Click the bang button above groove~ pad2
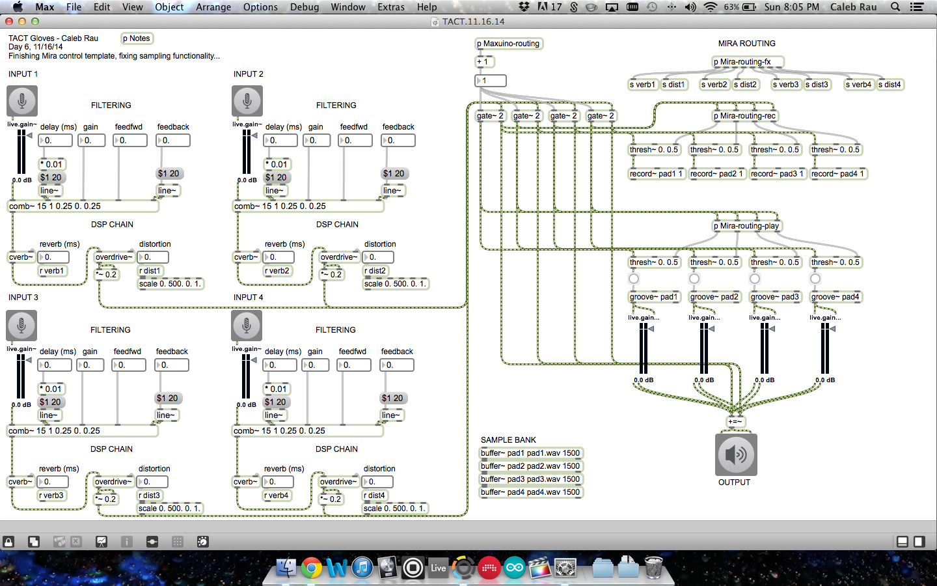This screenshot has width=937, height=586. pyautogui.click(x=694, y=279)
